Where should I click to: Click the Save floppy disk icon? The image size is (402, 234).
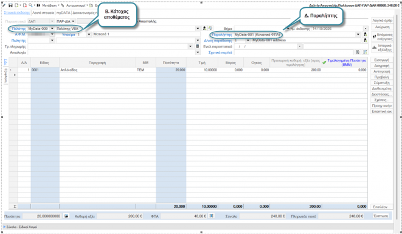10,5
